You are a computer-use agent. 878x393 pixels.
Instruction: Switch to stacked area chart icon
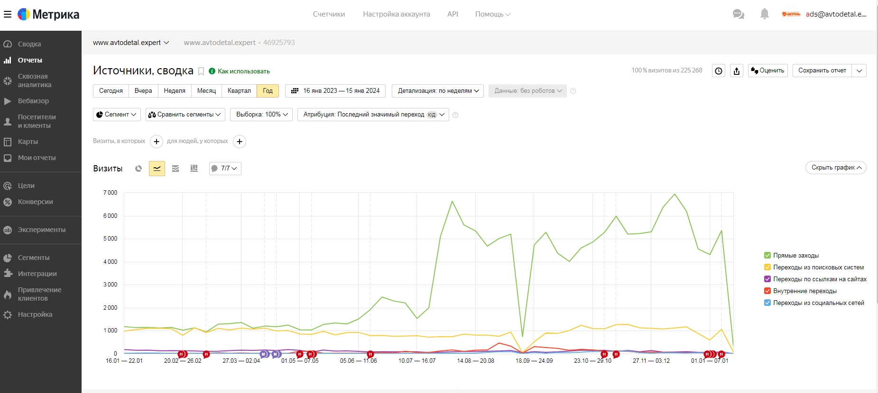(x=176, y=169)
